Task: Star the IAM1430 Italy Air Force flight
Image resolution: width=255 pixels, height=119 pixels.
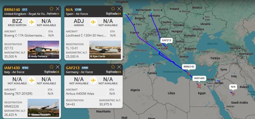Action: pyautogui.click(x=51, y=67)
